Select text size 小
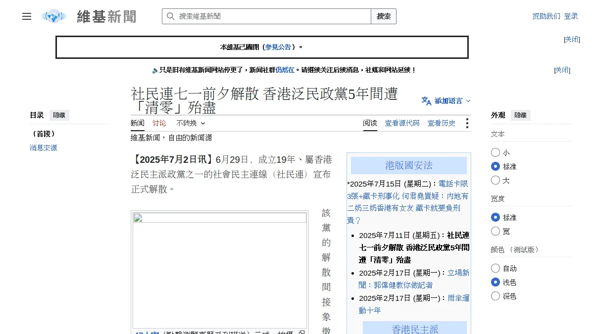This screenshot has height=334, width=594. click(x=495, y=152)
